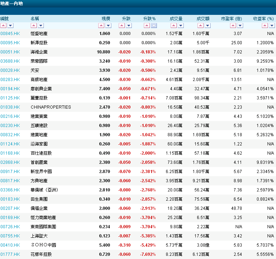Open stock link 01838.HK
The width and height of the screenshot is (276, 259).
(10, 107)
